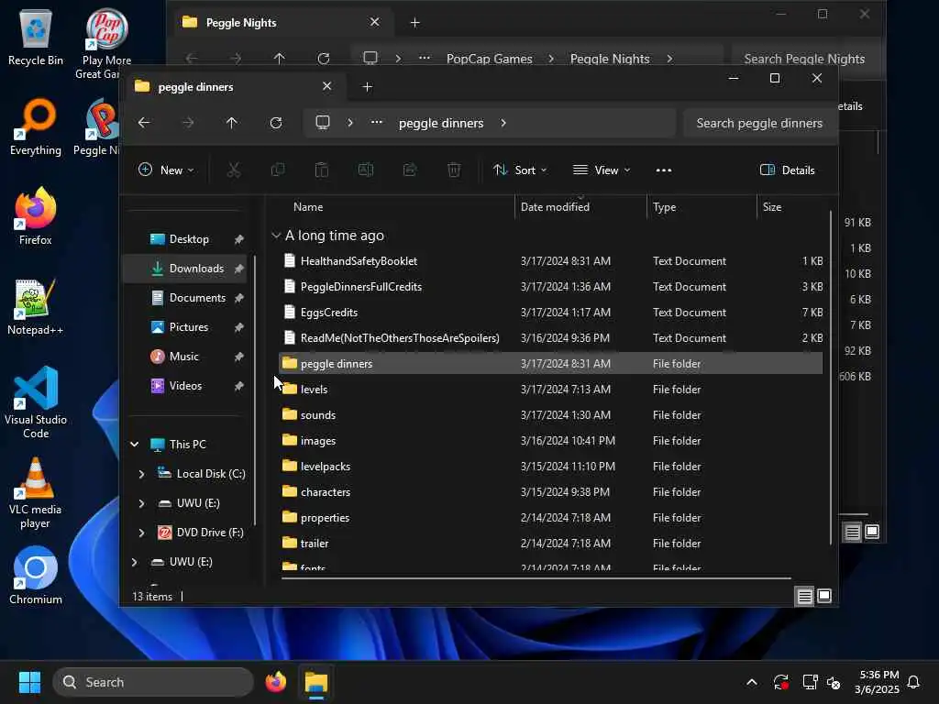Unpin Documents using its pin icon
Screen dimensions: 939x704
pyautogui.click(x=239, y=298)
